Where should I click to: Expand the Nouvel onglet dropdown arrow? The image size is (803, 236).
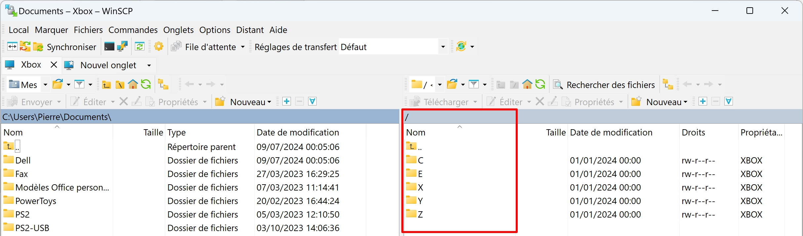click(149, 65)
